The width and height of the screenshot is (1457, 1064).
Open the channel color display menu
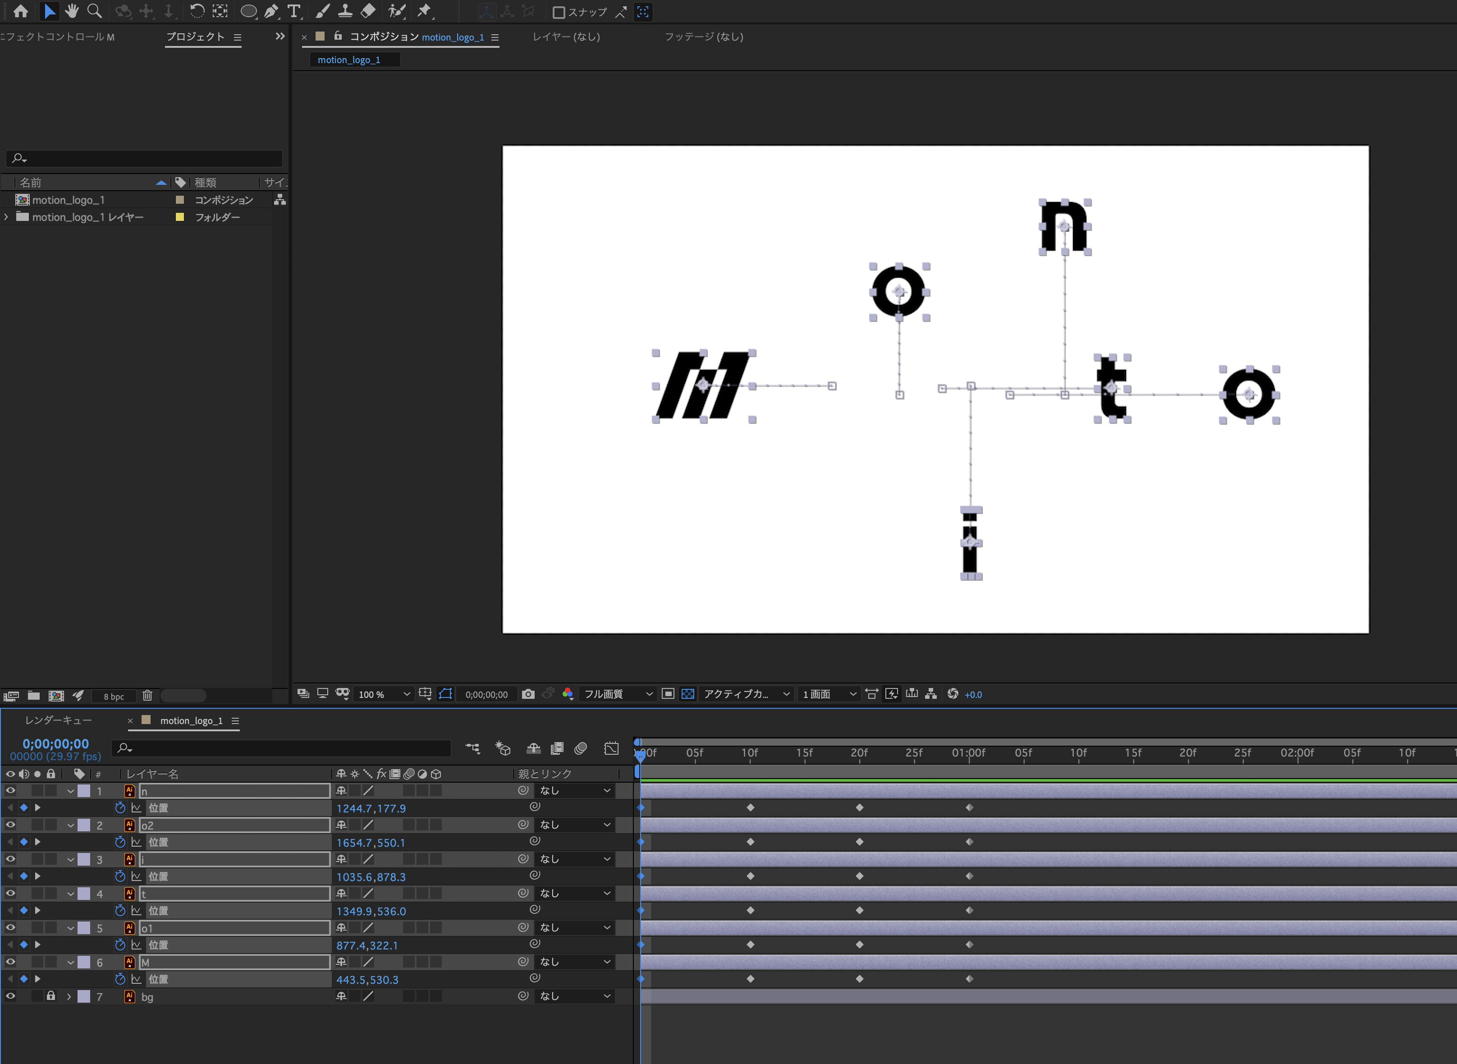[567, 694]
